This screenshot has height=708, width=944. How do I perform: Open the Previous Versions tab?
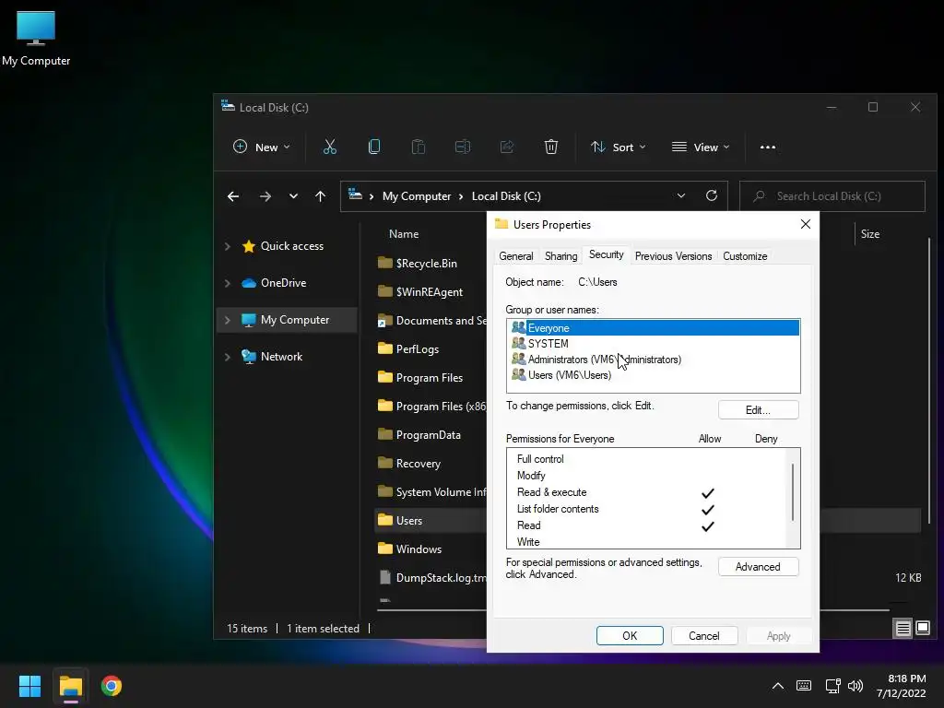point(673,256)
